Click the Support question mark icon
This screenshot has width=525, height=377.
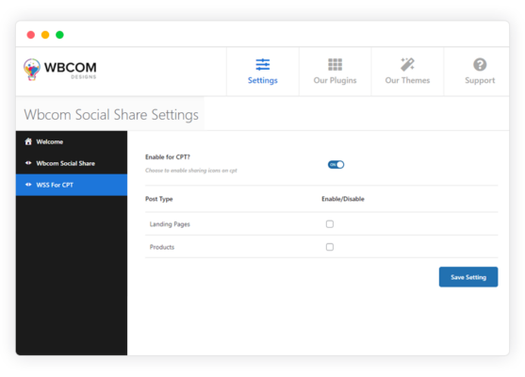coord(480,64)
